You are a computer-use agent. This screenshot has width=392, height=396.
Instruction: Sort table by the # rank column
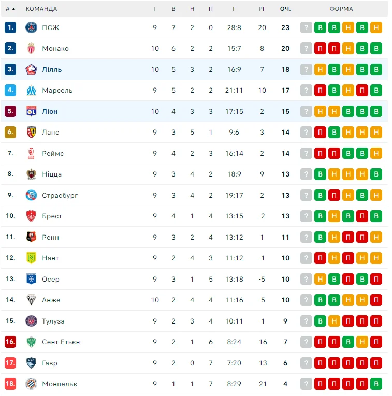coord(10,9)
